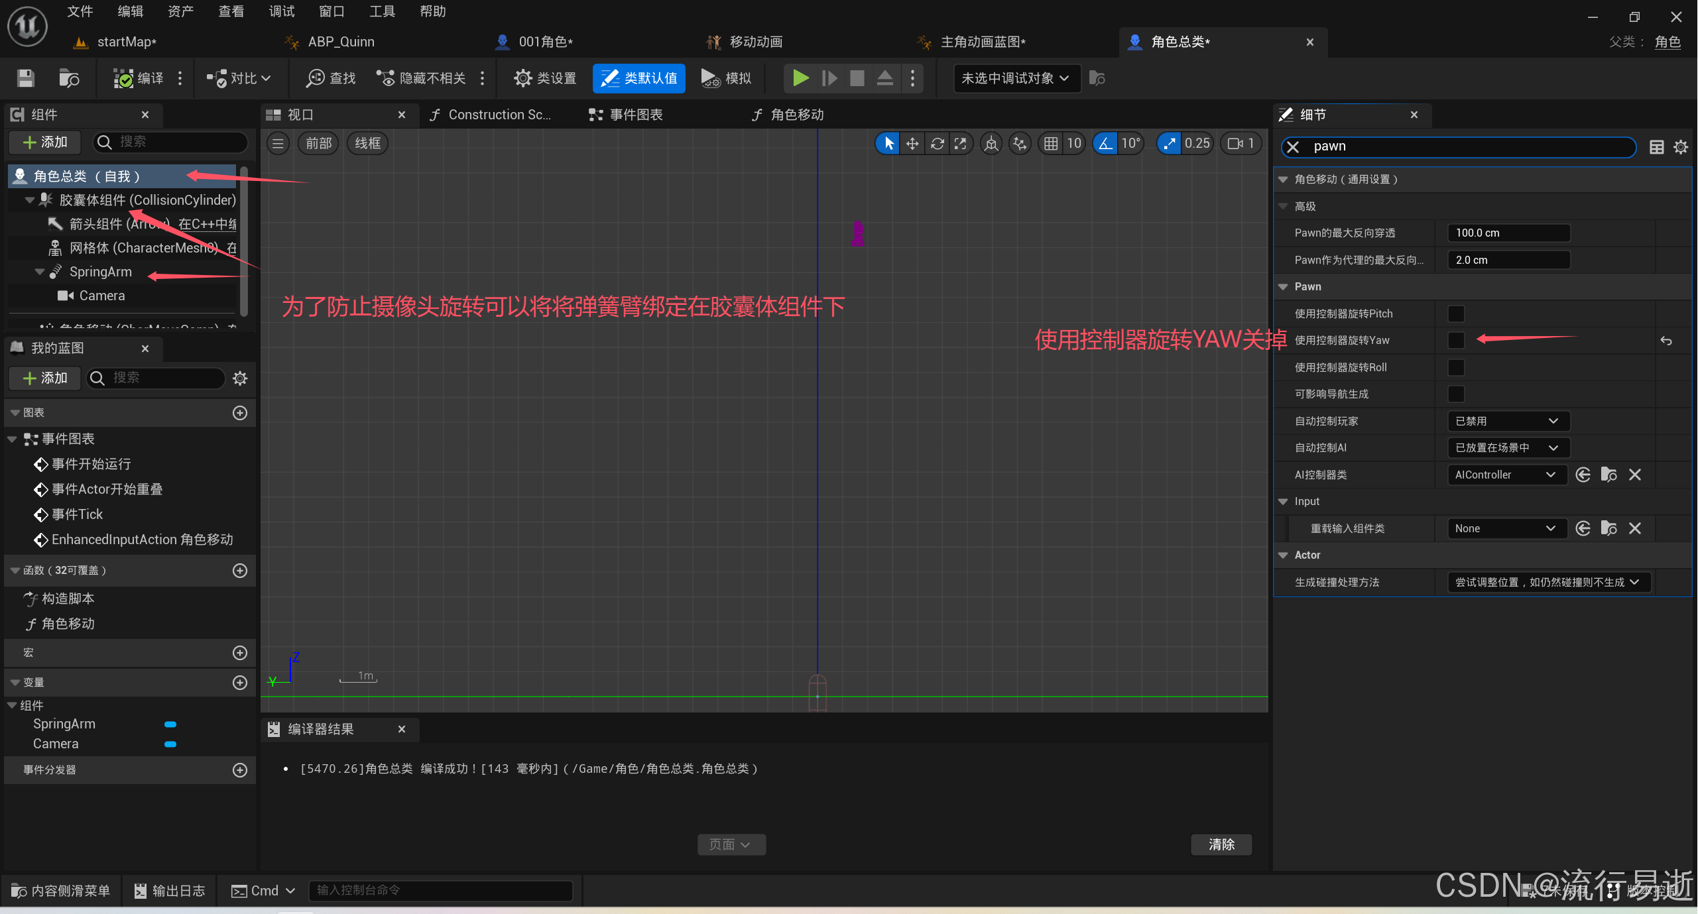The image size is (1698, 914).
Task: Open the 工具 menu
Action: [x=382, y=11]
